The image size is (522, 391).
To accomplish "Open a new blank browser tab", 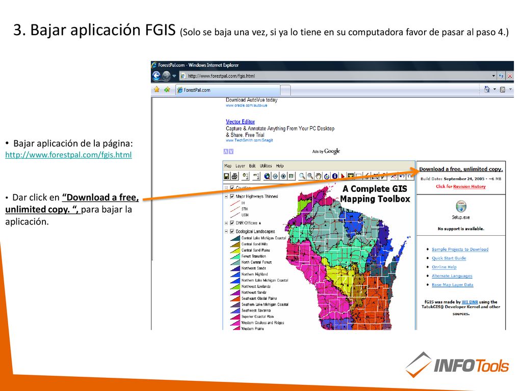I will pyautogui.click(x=285, y=90).
